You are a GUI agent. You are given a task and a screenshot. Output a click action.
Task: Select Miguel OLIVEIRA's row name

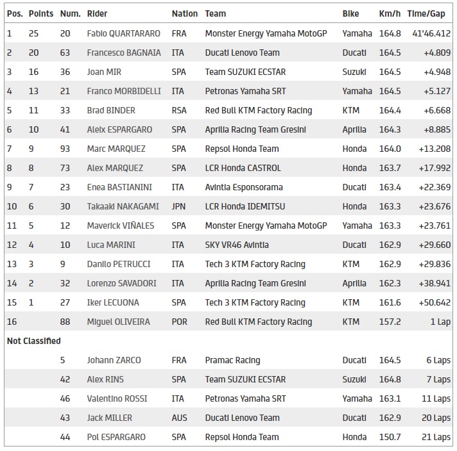(119, 322)
